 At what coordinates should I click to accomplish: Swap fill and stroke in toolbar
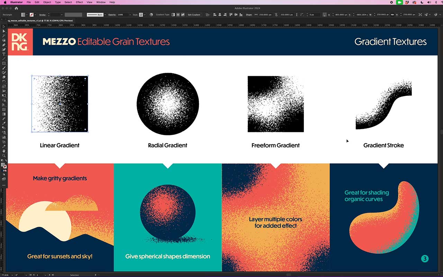coord(6,160)
